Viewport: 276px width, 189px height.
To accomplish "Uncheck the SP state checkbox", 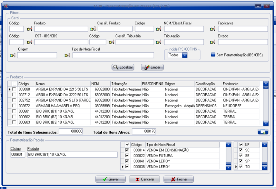I will (x=241, y=161).
